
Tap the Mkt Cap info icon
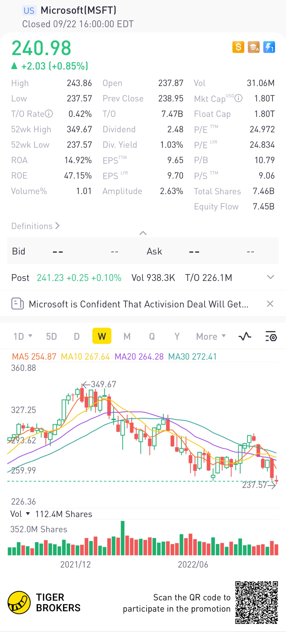tap(238, 98)
